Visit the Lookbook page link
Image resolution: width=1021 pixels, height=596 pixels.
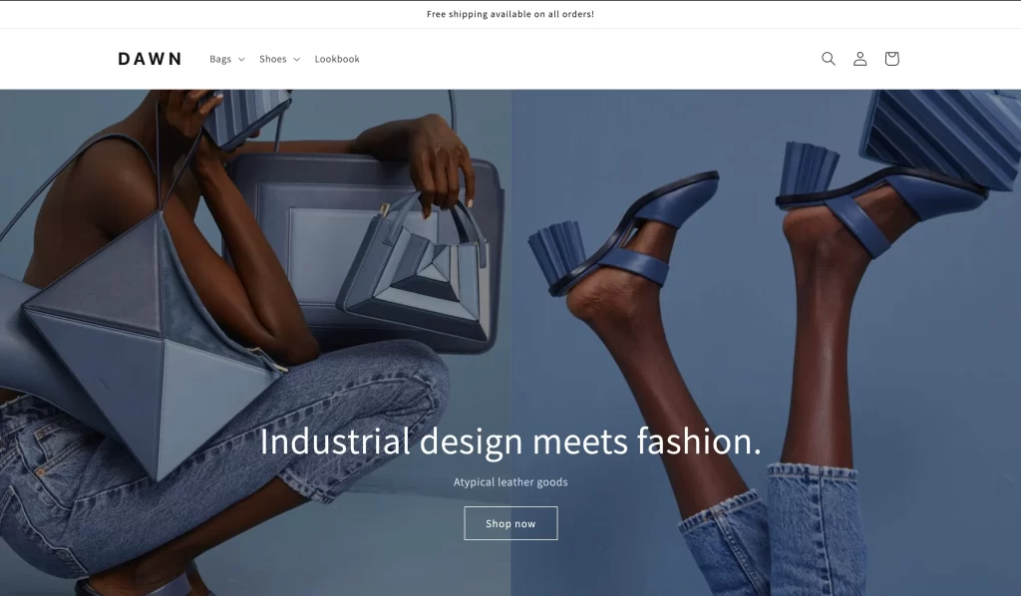[337, 59]
